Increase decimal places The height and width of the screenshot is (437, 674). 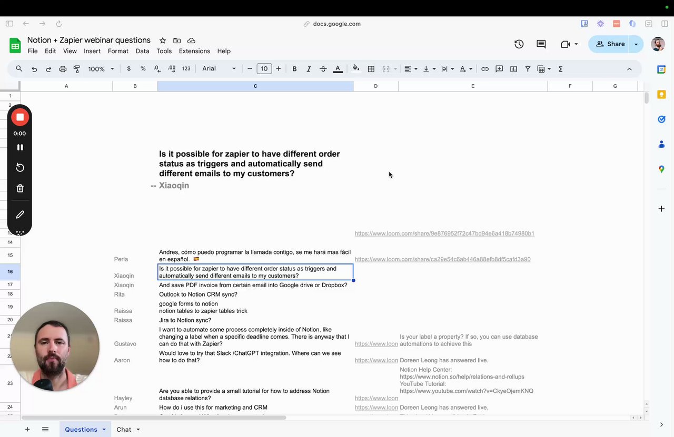coord(172,69)
